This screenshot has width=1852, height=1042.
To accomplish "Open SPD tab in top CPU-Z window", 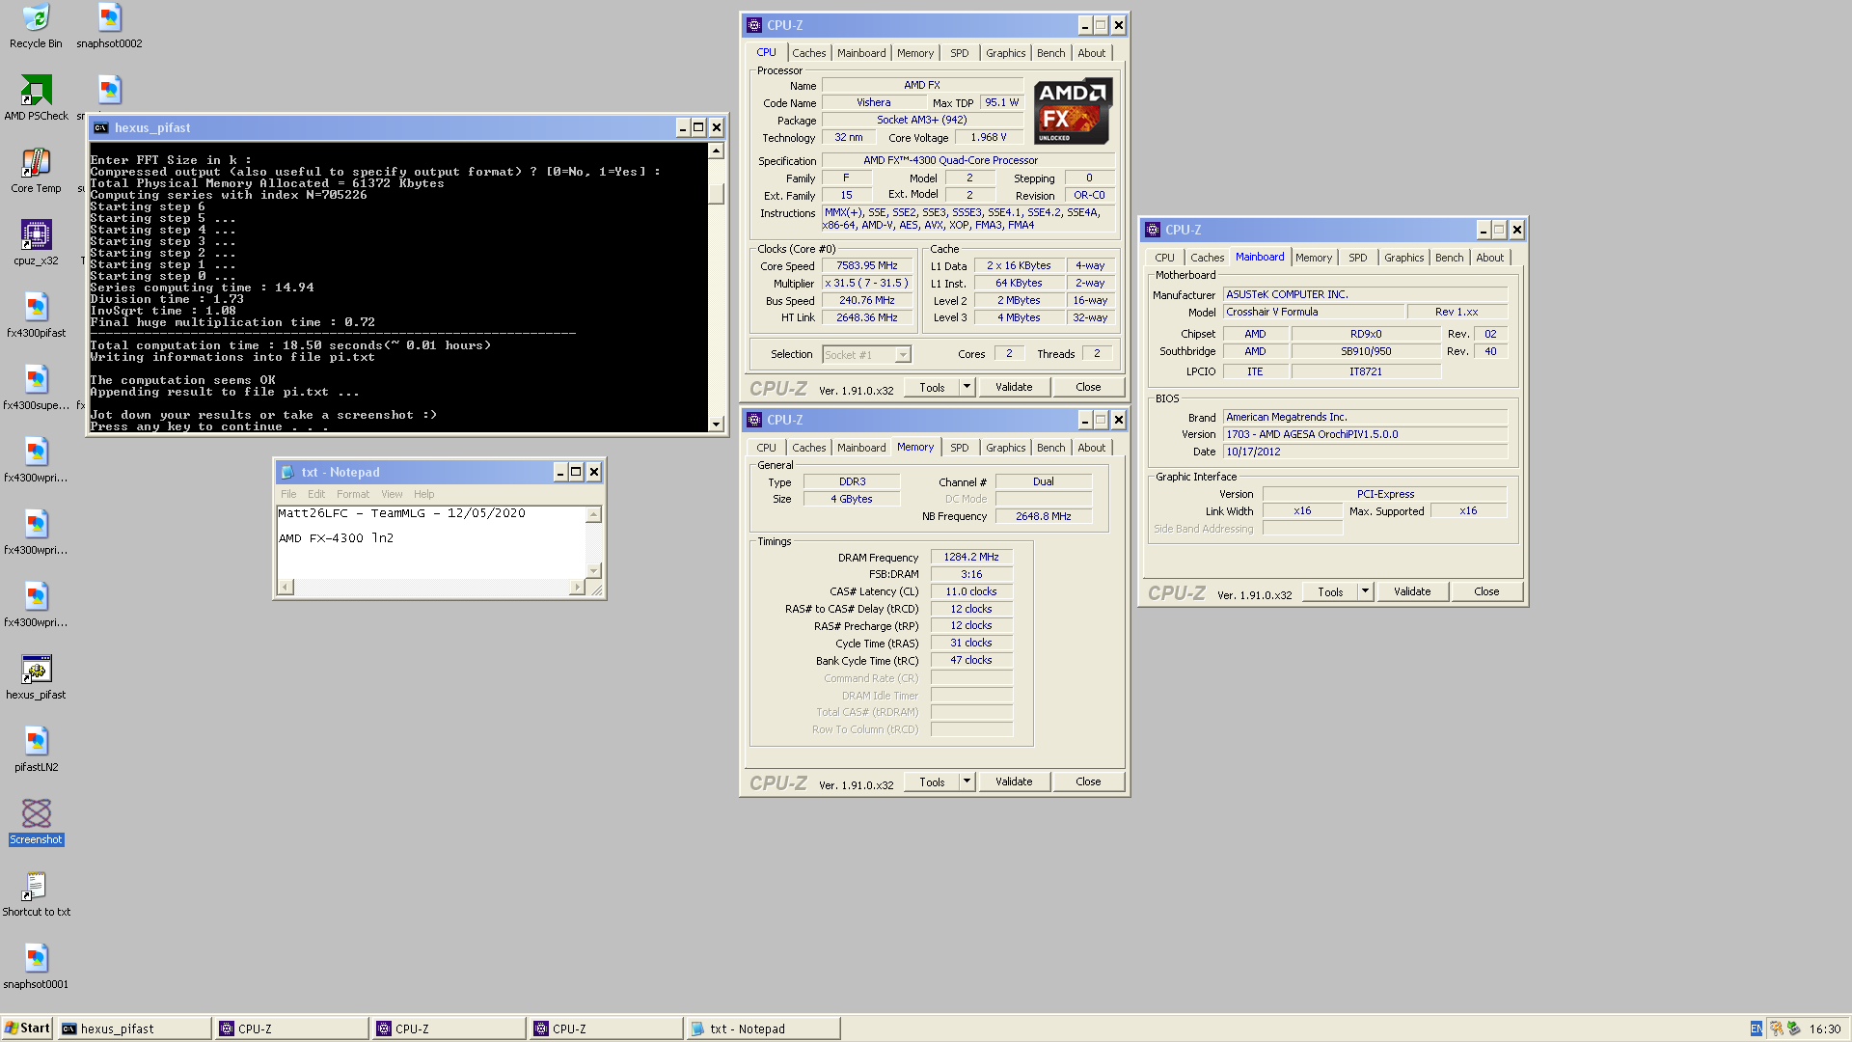I will (959, 53).
